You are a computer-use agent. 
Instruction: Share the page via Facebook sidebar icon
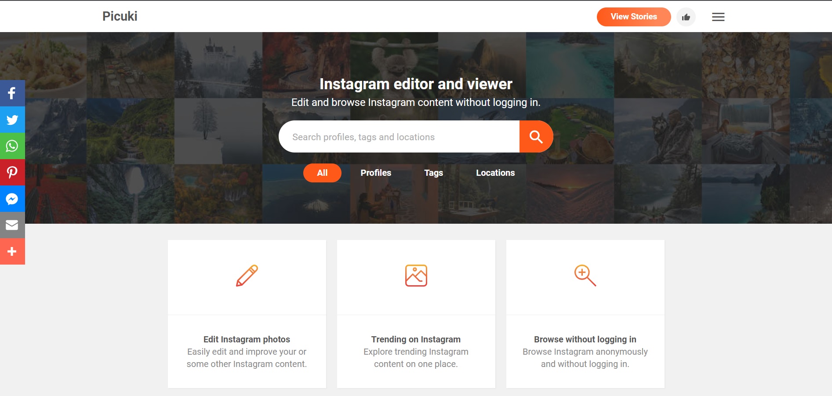click(12, 93)
